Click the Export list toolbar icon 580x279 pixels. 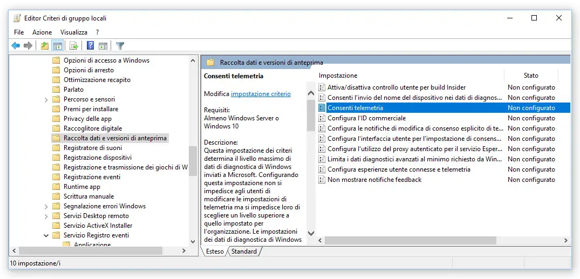[74, 46]
